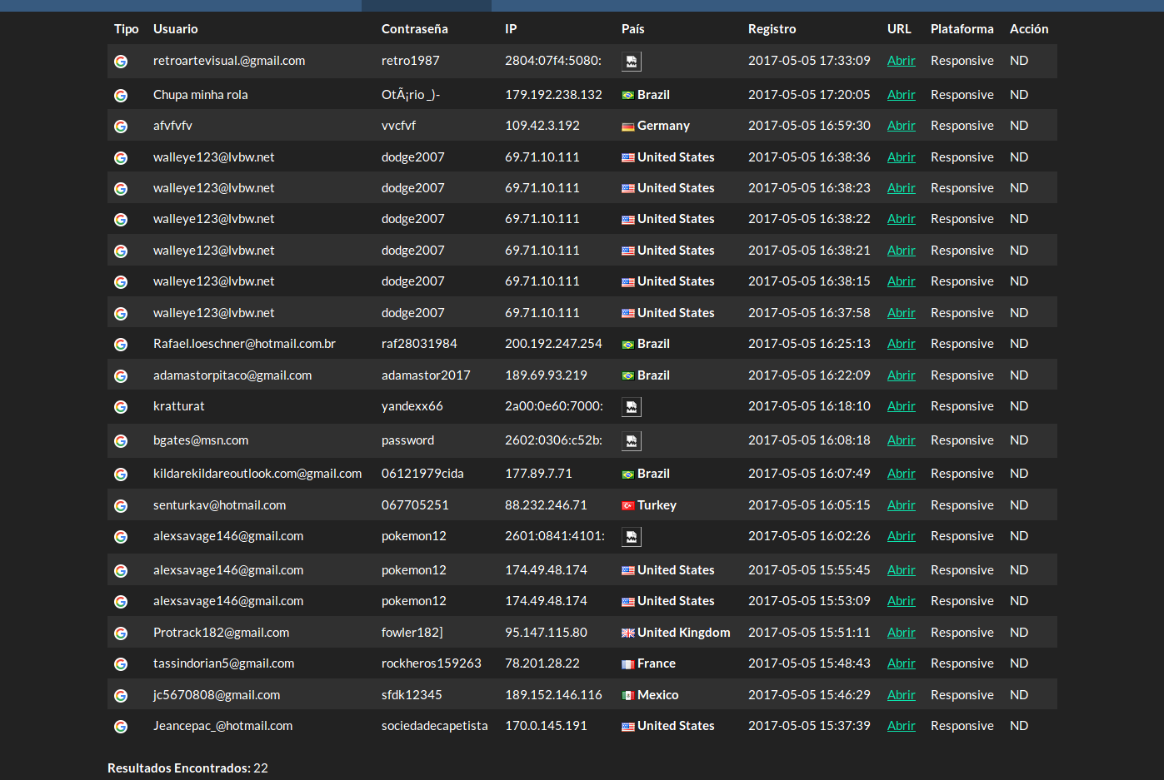Click ND in the 16:25:13 row
This screenshot has height=780, width=1164.
click(1019, 344)
